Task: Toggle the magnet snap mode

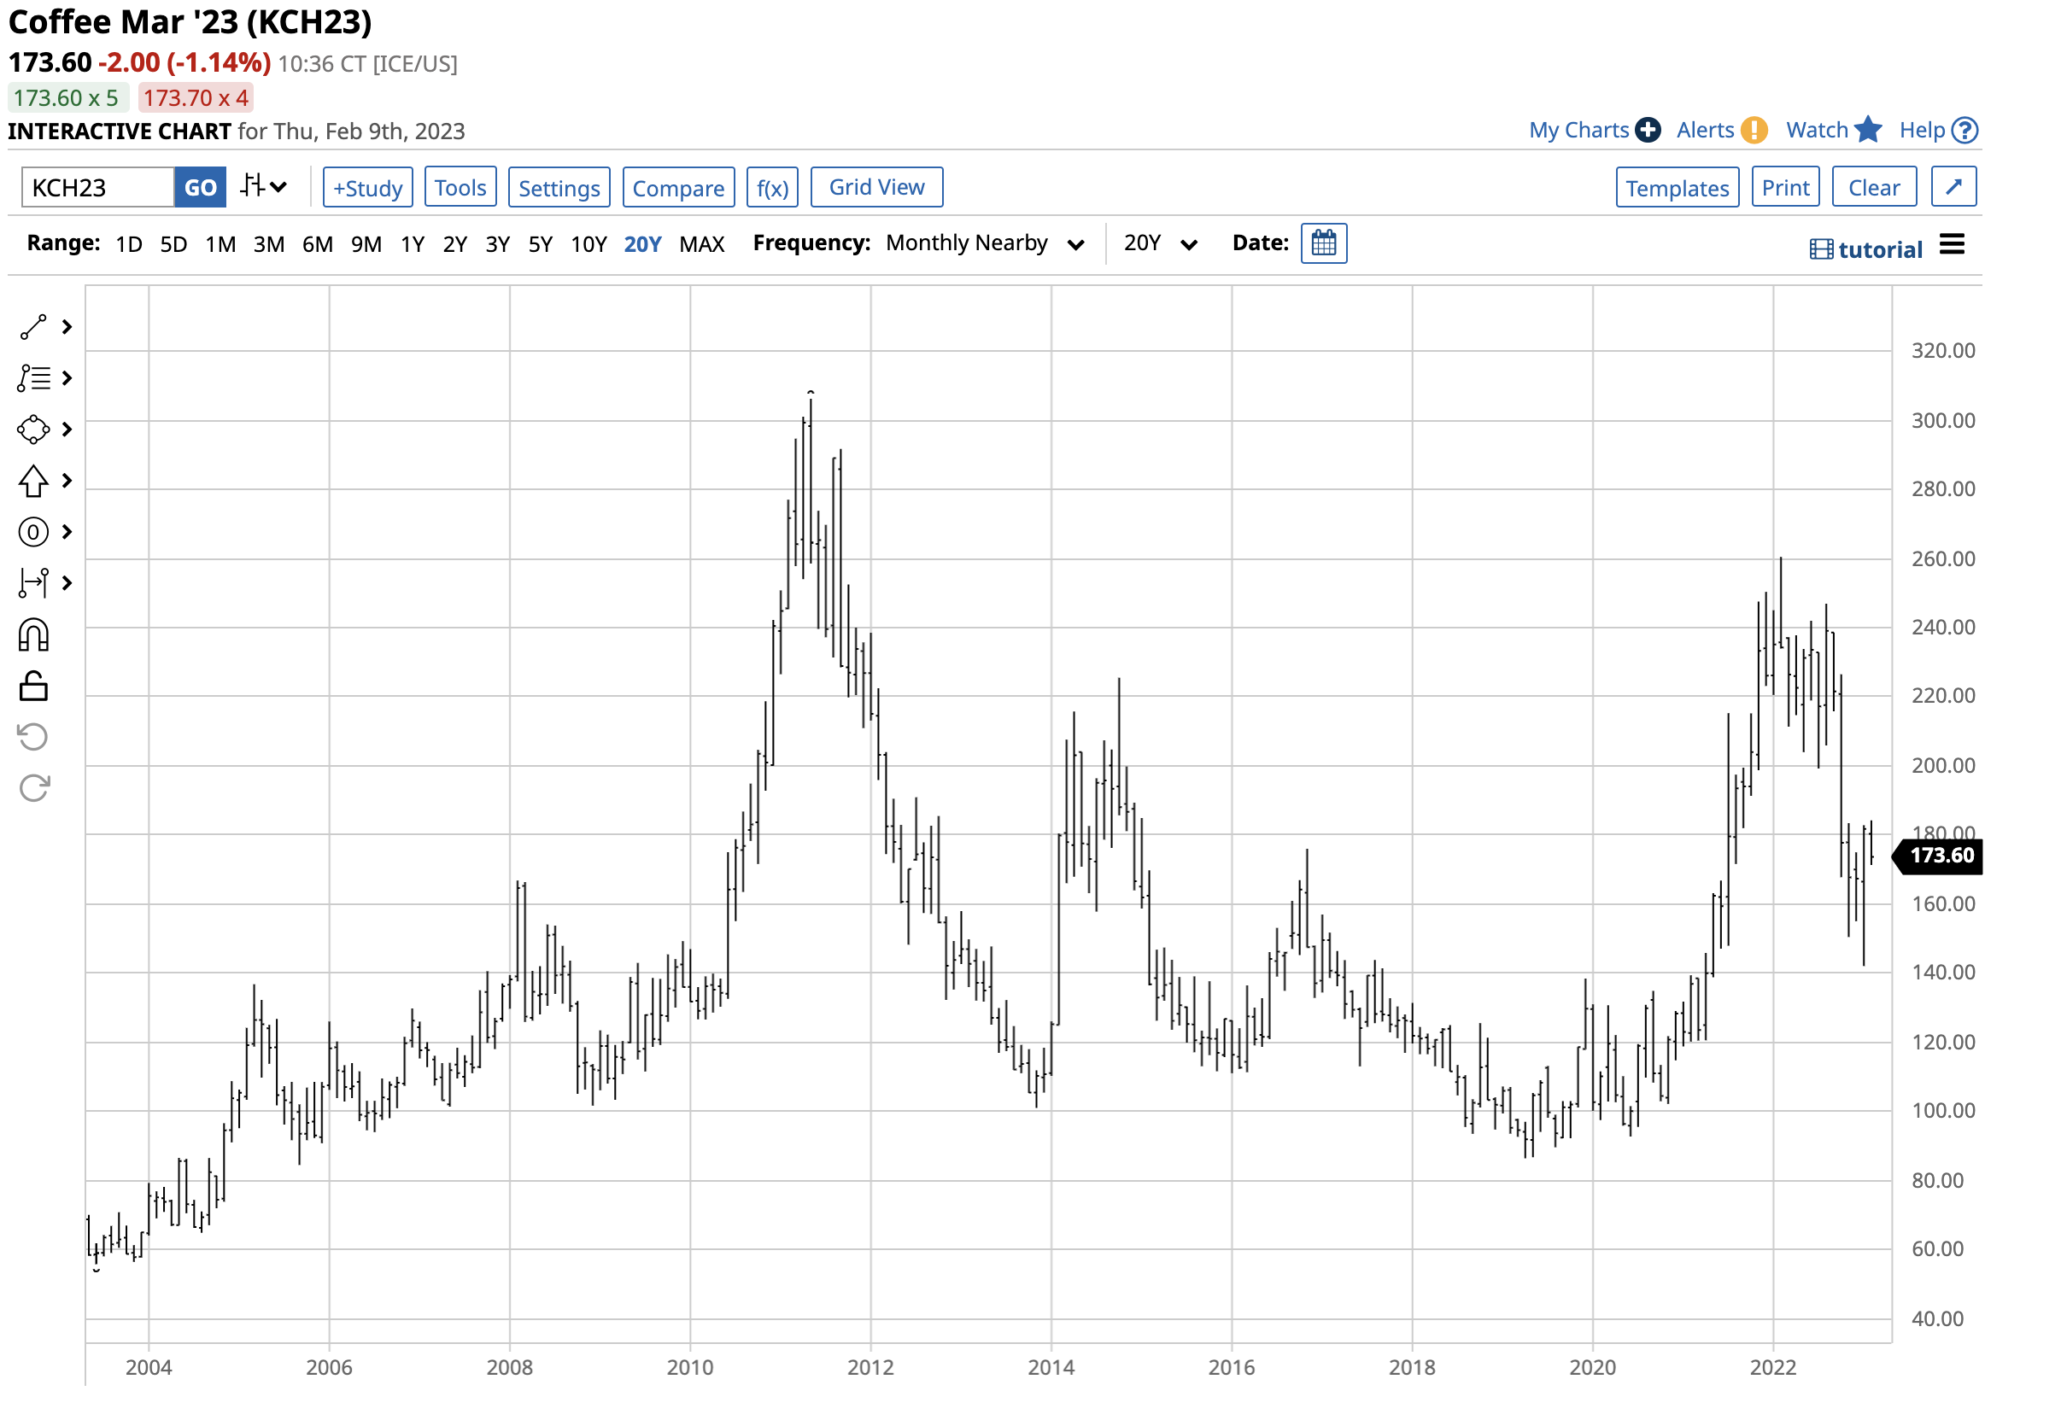Action: click(x=33, y=636)
